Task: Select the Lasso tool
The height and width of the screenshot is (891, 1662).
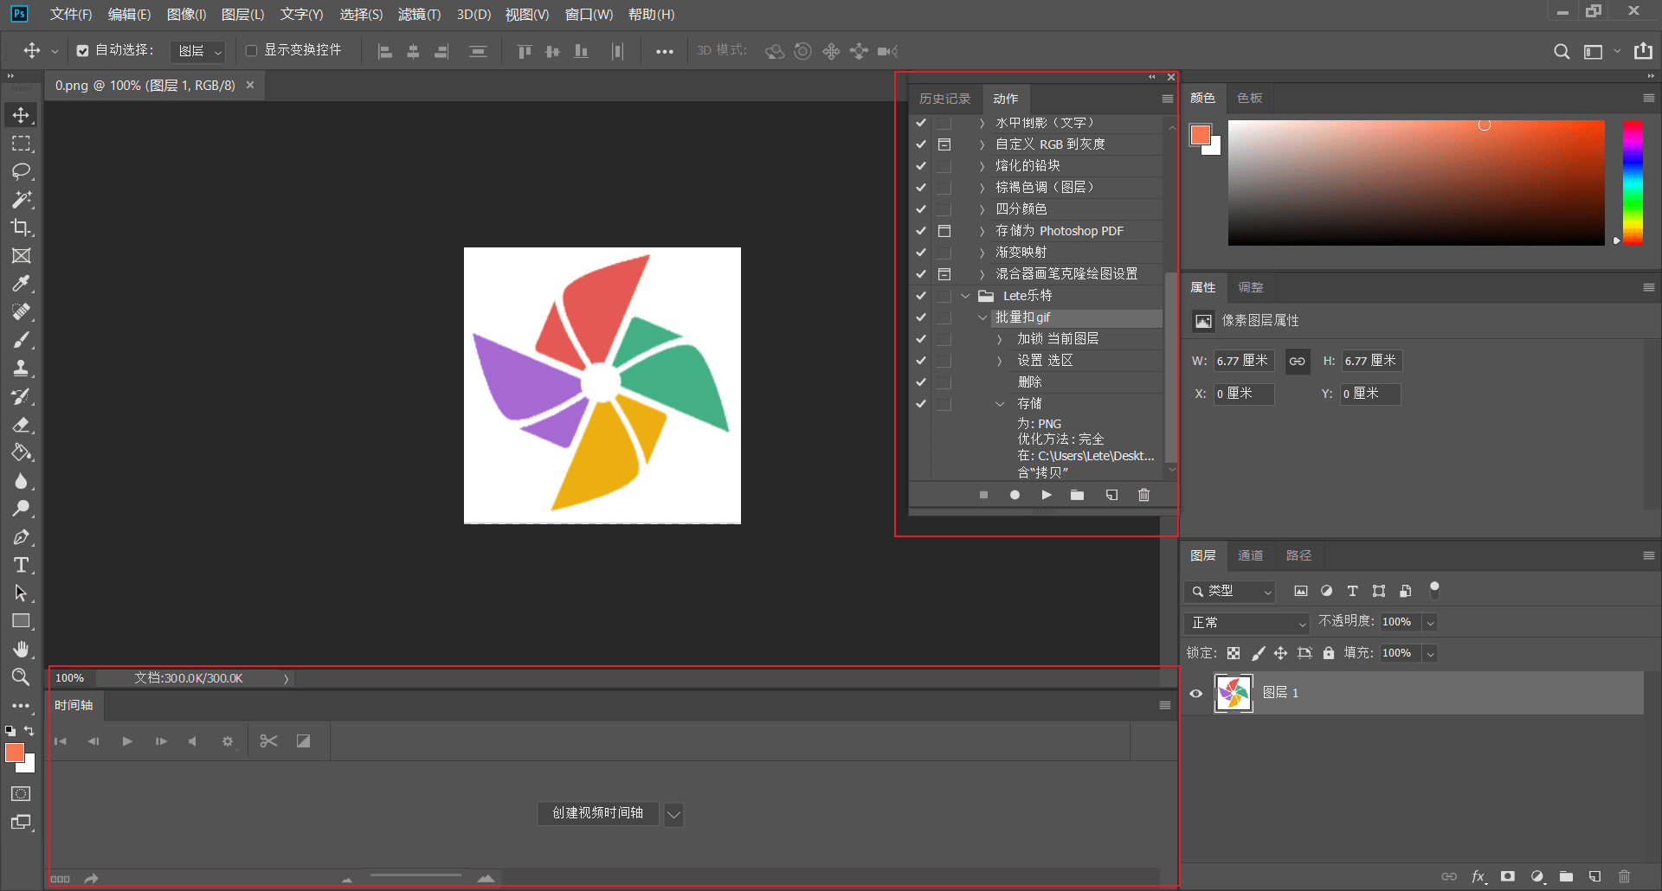Action: point(21,171)
